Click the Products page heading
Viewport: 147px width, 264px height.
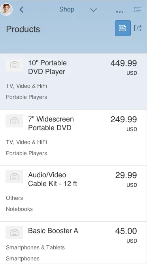(23, 29)
